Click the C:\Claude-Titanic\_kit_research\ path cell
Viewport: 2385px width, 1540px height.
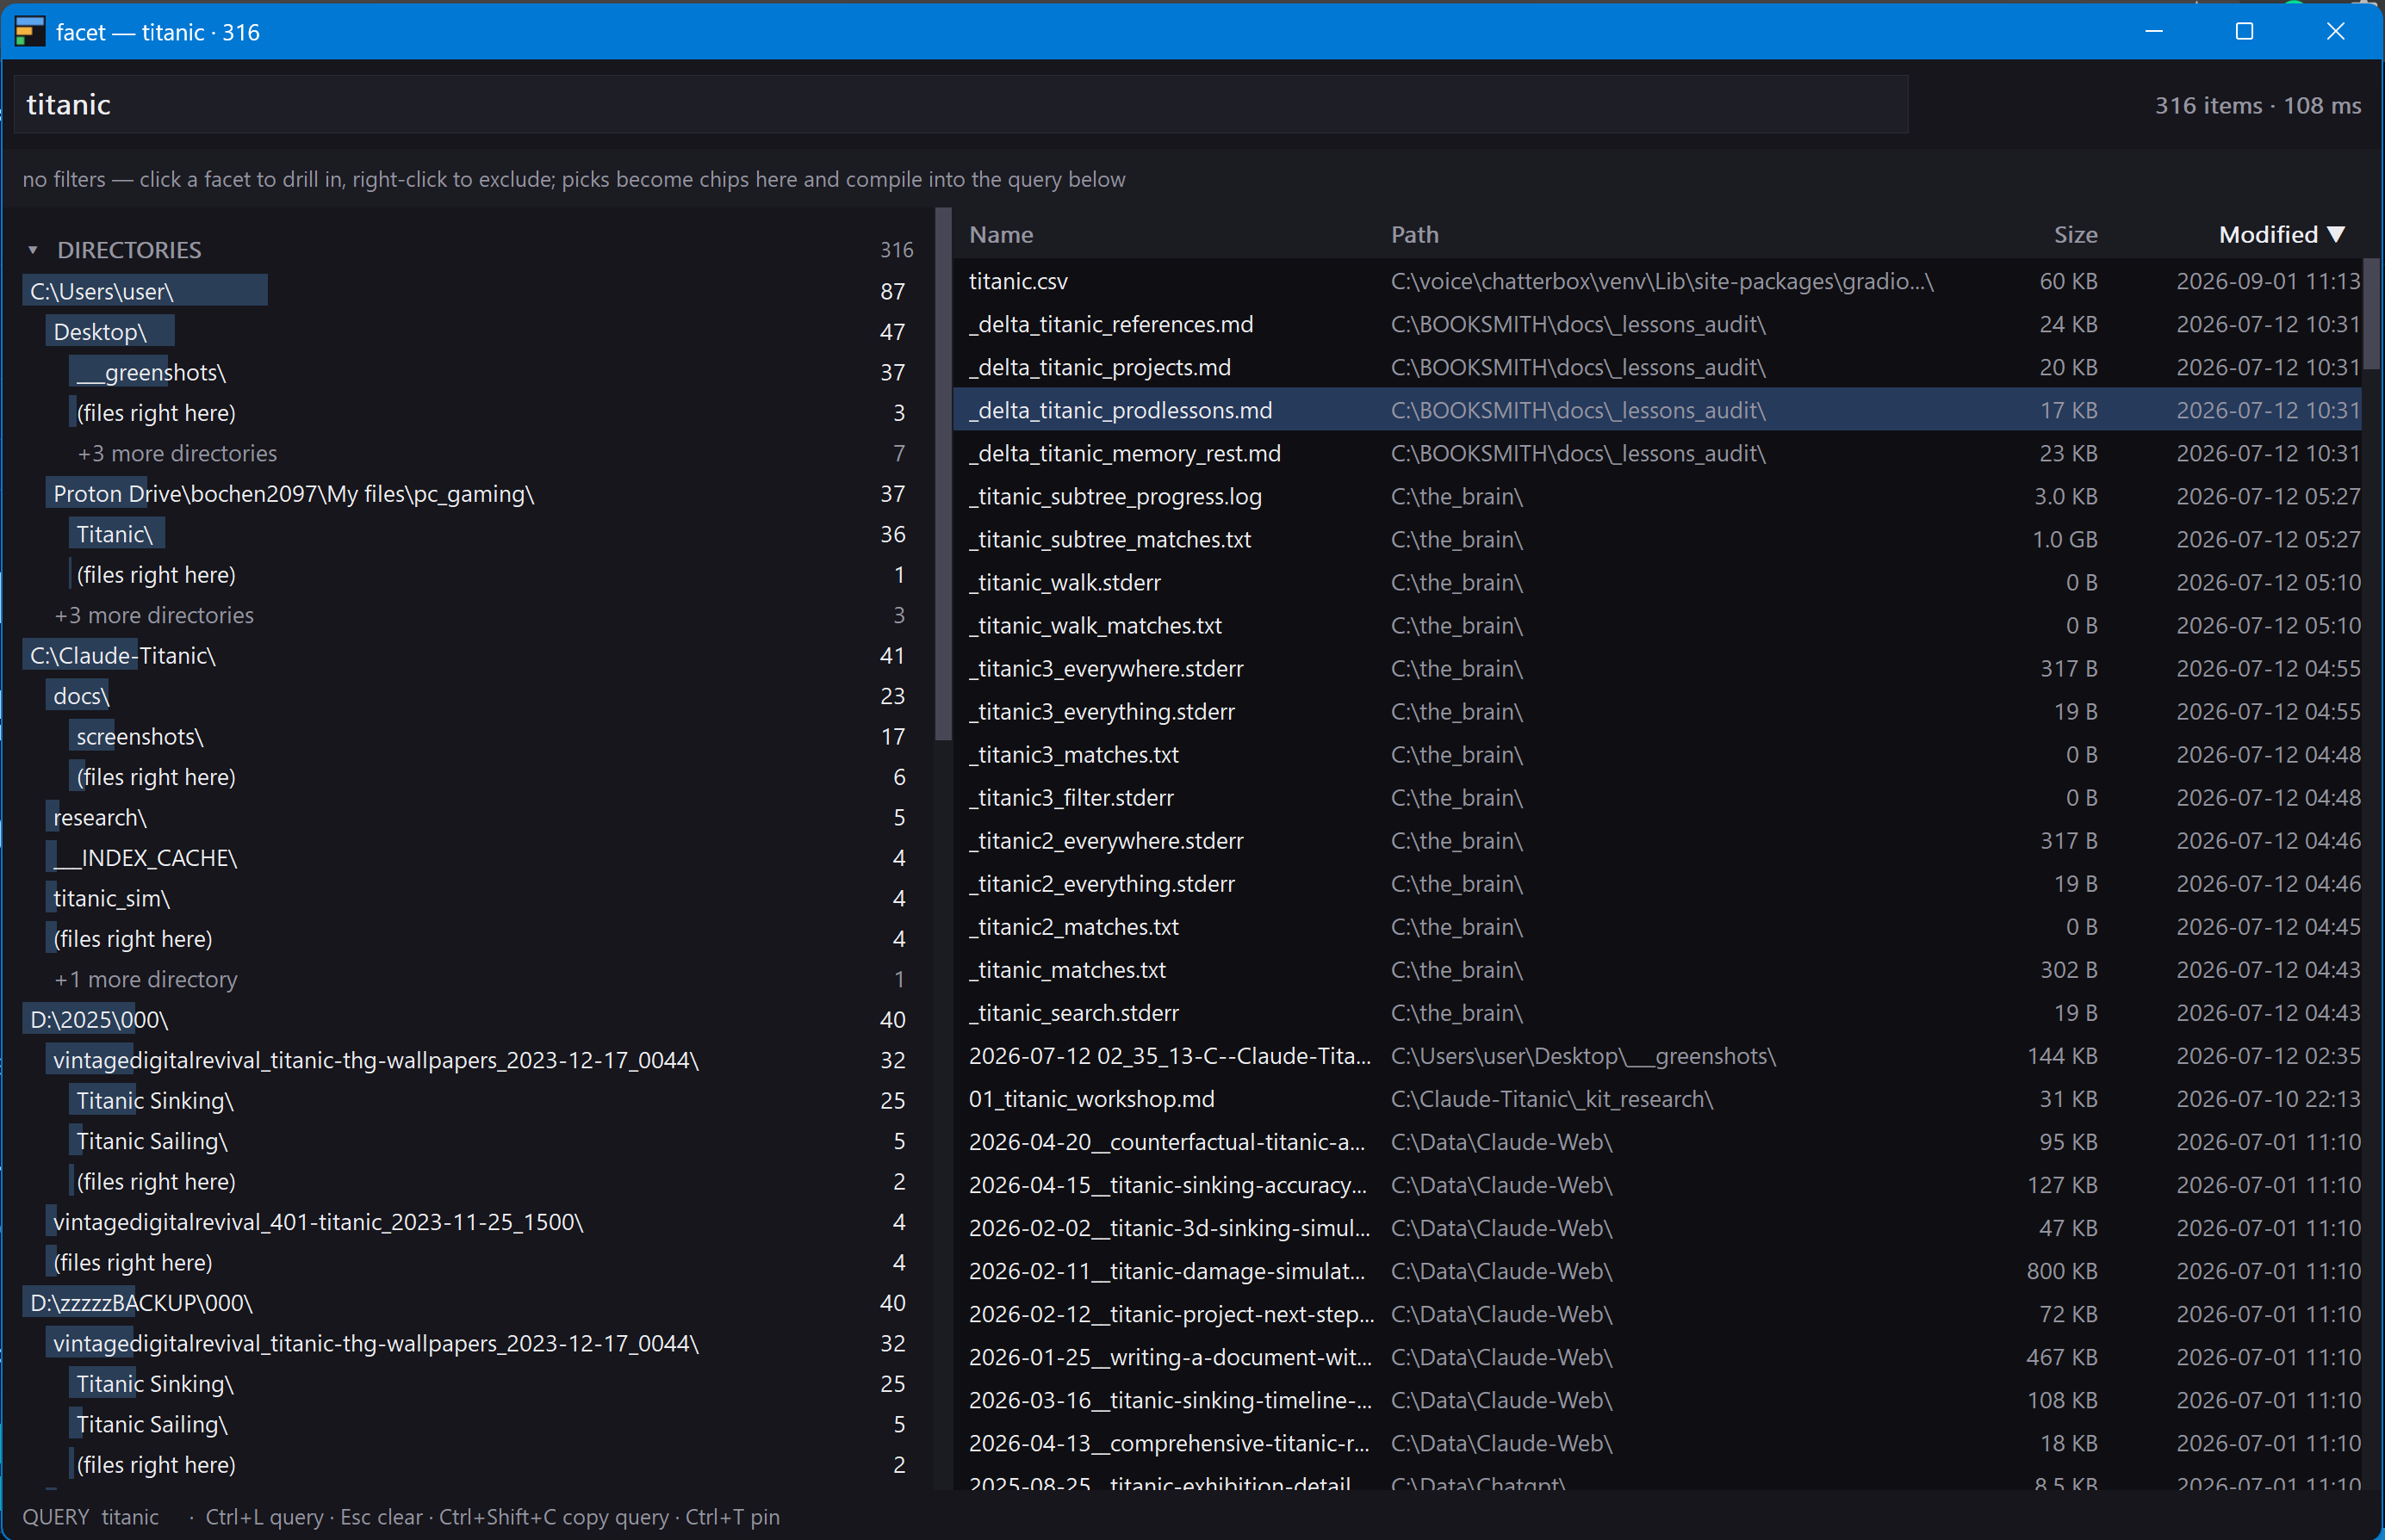pyautogui.click(x=1551, y=1098)
